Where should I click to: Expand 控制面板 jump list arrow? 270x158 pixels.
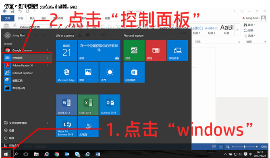point(48,58)
